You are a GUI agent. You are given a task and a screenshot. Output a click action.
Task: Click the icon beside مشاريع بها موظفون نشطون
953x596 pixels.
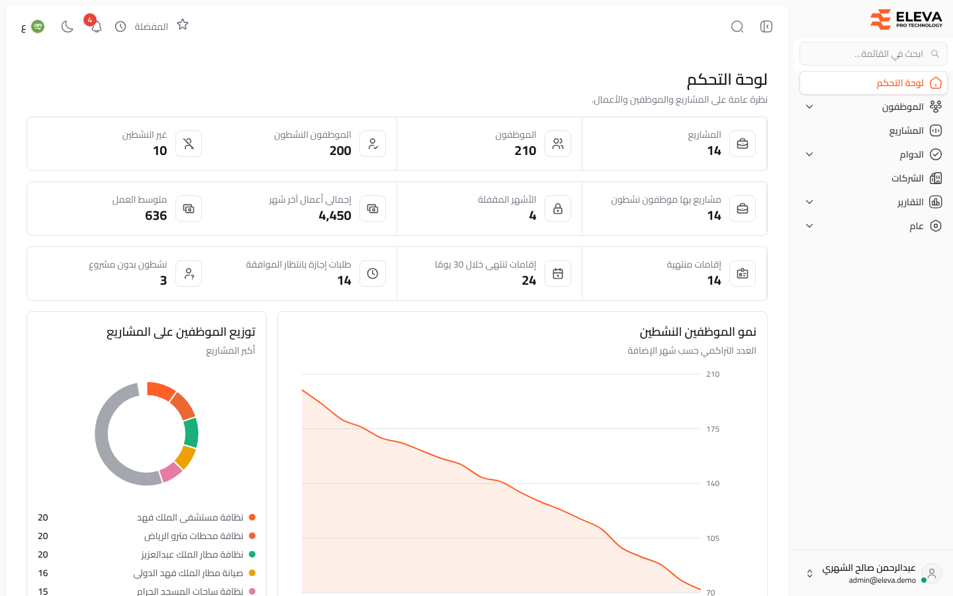tap(743, 209)
